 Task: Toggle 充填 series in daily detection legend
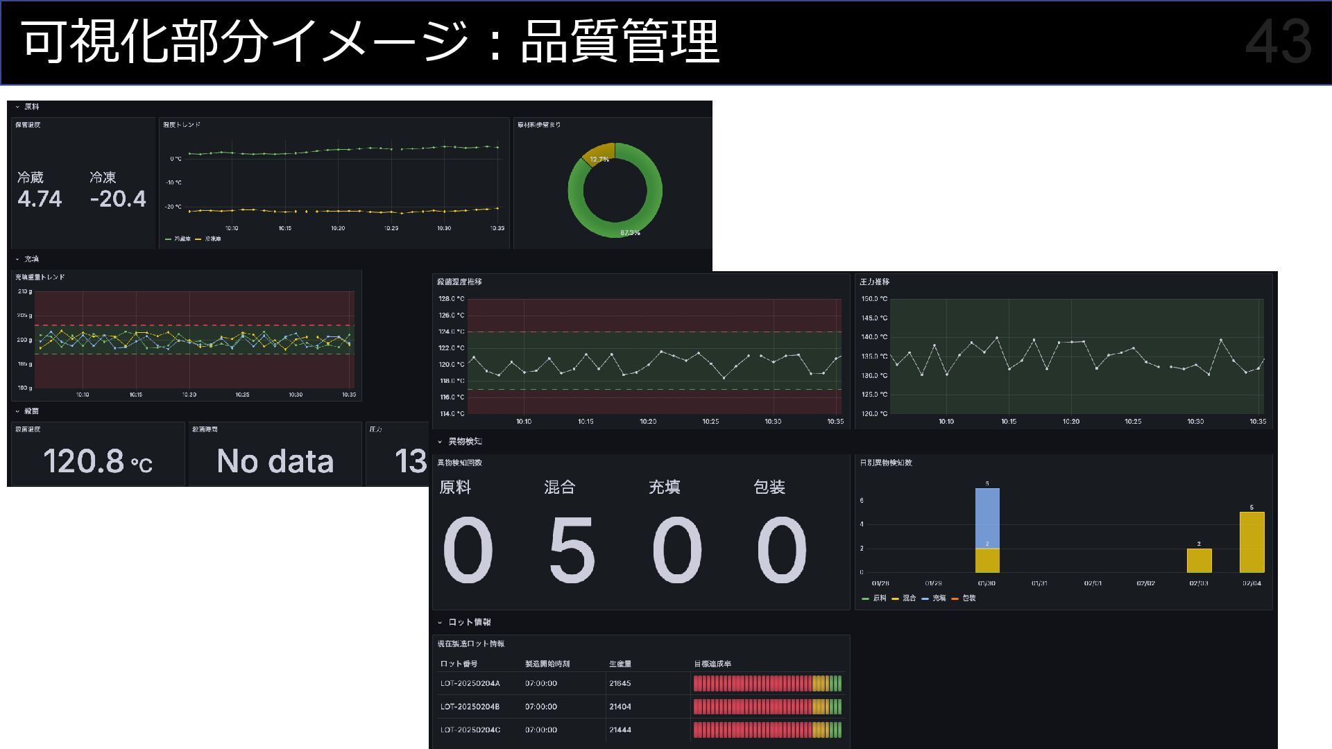pyautogui.click(x=939, y=599)
